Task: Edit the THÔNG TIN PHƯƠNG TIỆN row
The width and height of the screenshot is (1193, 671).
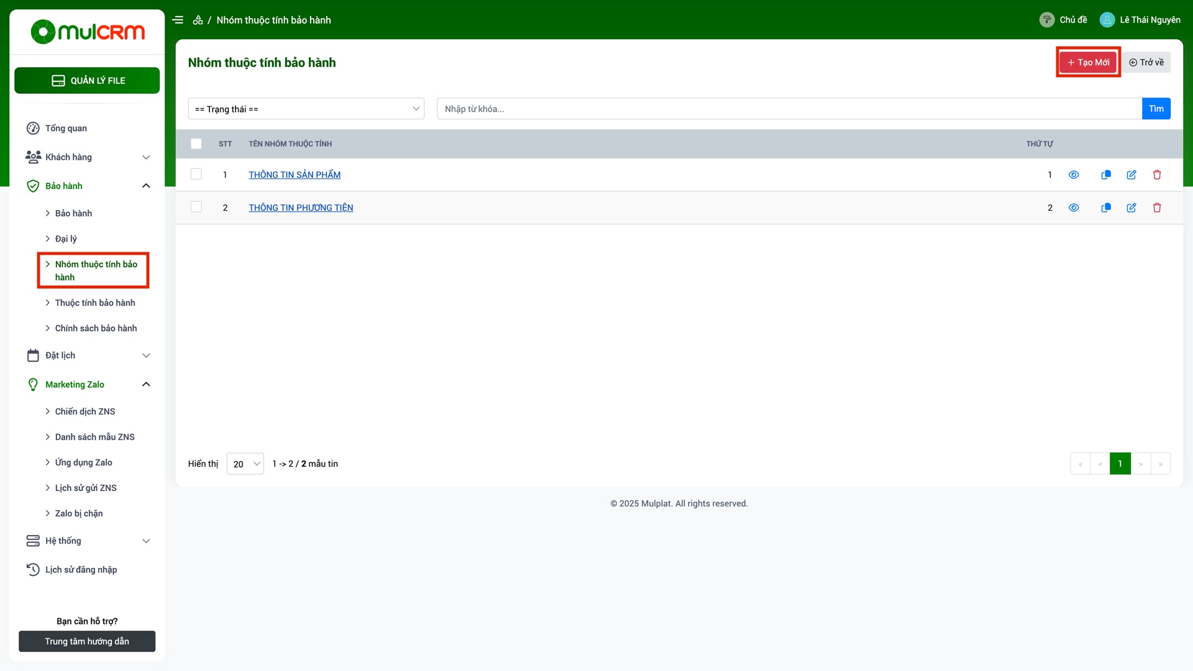Action: point(1131,208)
